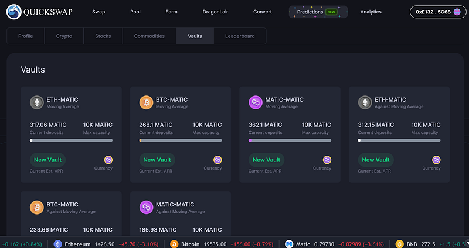
Task: Click the Bitcoin icon on BTC-MATIC Moving Average vault
Action: [x=146, y=103]
